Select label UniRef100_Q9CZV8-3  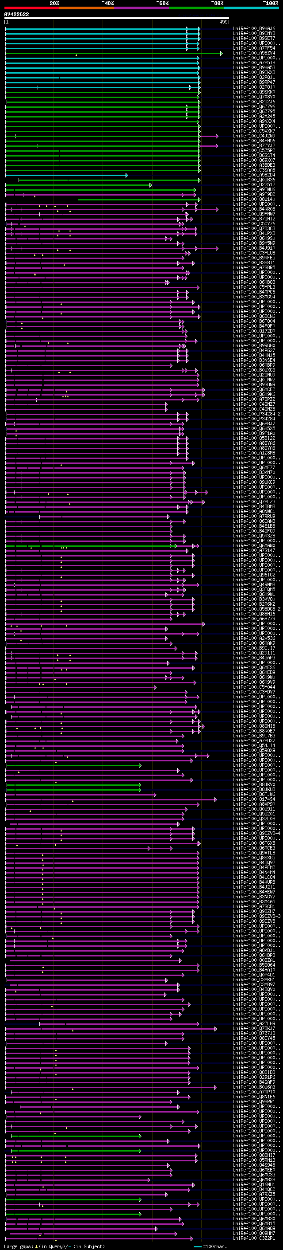tap(256, 916)
